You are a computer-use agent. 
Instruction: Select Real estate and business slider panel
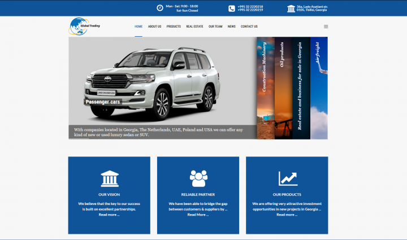pyautogui.click(x=301, y=88)
